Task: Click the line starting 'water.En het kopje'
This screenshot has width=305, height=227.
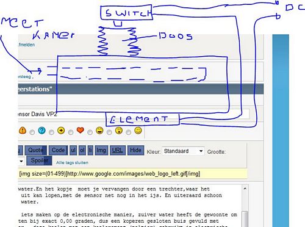Action: 114,189
